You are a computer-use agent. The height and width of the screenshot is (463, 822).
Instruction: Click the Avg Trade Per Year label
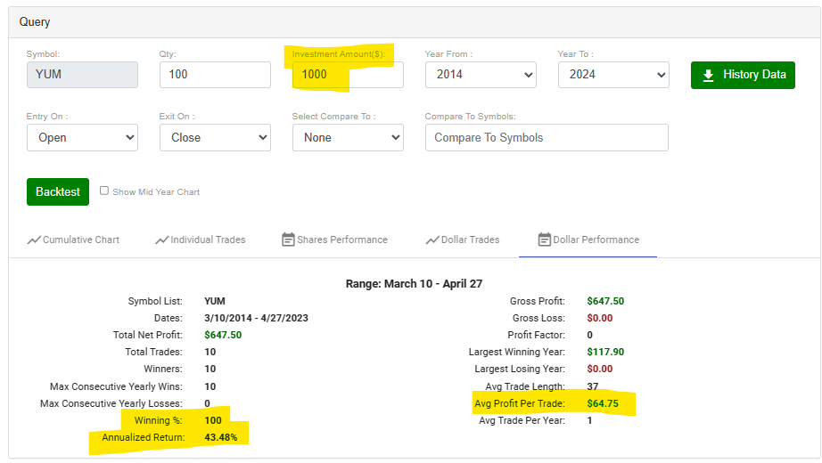[x=522, y=420]
